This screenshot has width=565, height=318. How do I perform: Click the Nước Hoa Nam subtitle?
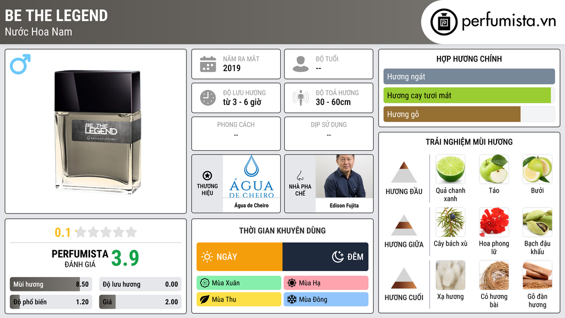[x=39, y=31]
